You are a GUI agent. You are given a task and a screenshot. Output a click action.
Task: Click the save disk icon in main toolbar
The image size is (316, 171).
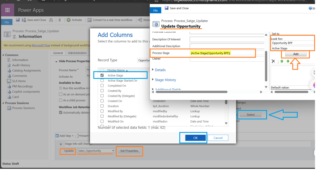tap(18, 20)
